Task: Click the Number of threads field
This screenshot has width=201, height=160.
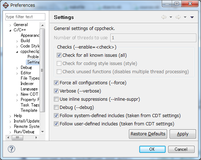Action: click(153, 38)
